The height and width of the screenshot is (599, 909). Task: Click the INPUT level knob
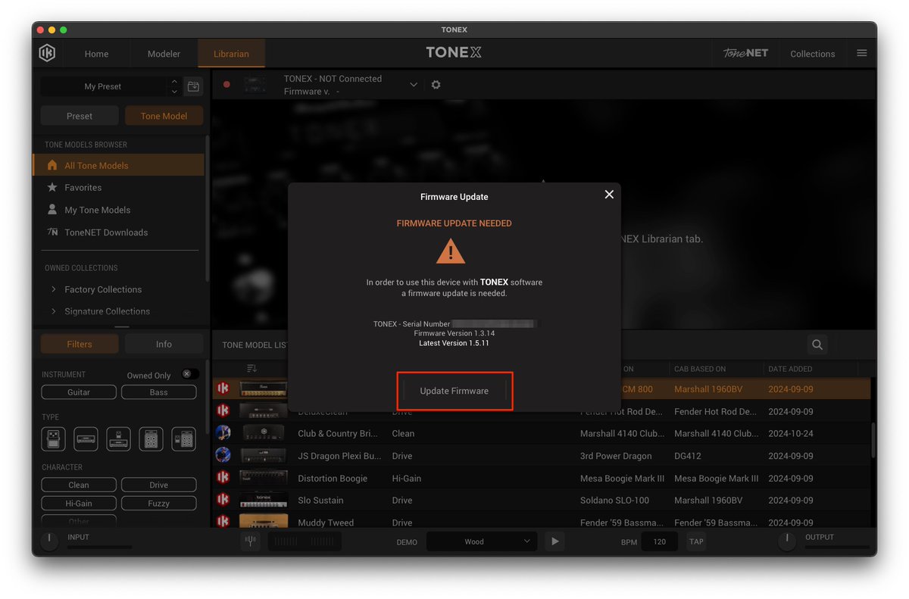[x=48, y=541]
